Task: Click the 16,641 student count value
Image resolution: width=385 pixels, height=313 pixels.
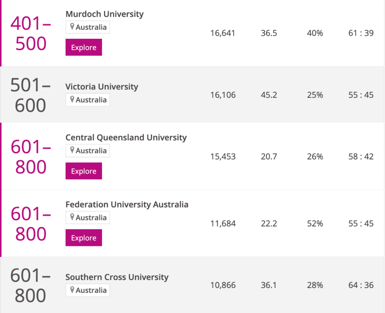Action: [223, 33]
